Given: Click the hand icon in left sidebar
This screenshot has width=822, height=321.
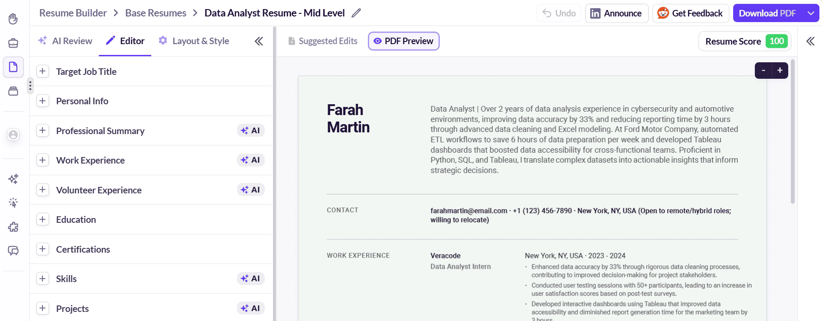Looking at the screenshot, I should coord(13,19).
